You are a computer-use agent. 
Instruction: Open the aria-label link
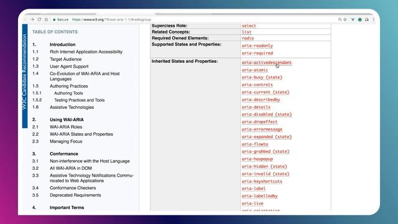[254, 189]
